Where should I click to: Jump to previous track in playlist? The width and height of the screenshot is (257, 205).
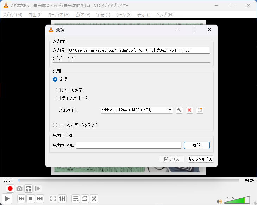click(x=21, y=199)
